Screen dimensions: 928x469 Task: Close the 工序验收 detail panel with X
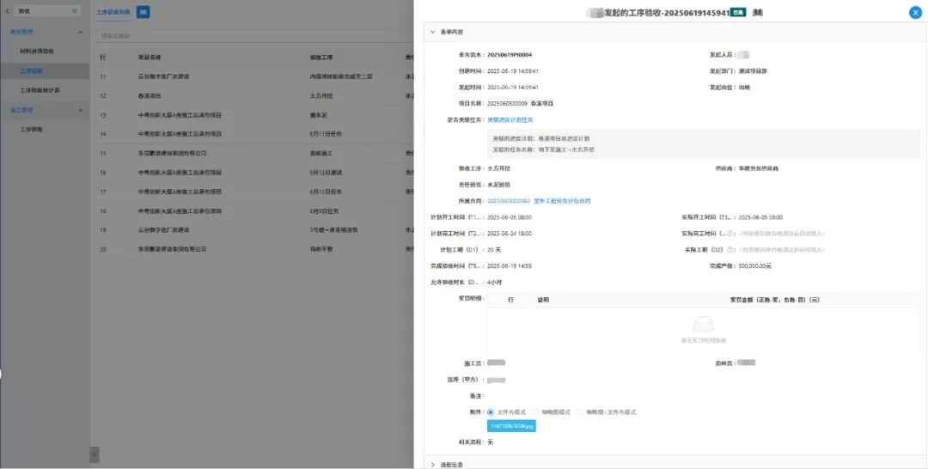[x=914, y=13]
